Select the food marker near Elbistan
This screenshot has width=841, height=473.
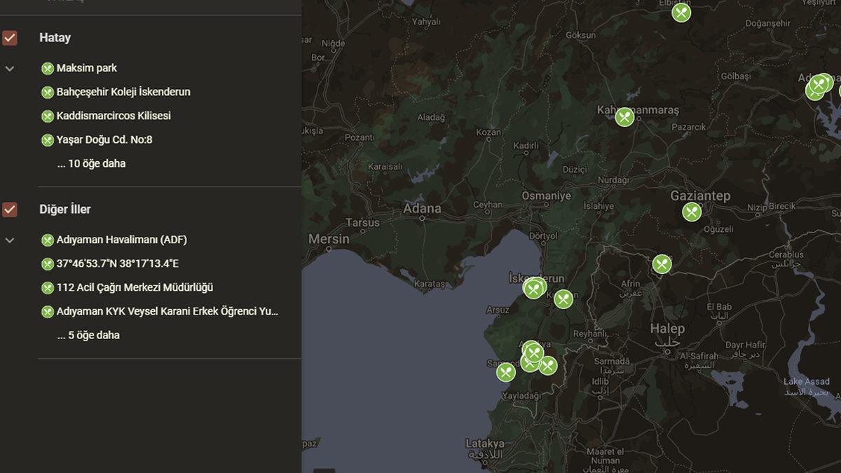click(x=681, y=13)
